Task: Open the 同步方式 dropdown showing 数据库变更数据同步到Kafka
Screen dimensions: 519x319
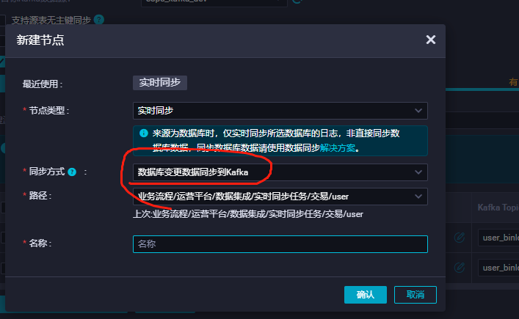Action: click(x=280, y=172)
